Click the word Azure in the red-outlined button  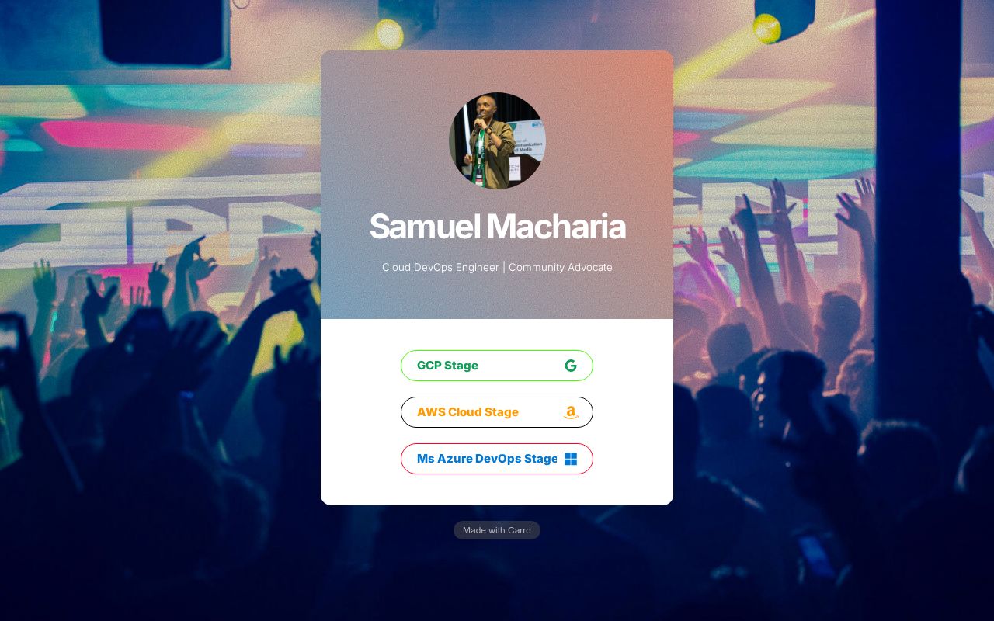(455, 459)
